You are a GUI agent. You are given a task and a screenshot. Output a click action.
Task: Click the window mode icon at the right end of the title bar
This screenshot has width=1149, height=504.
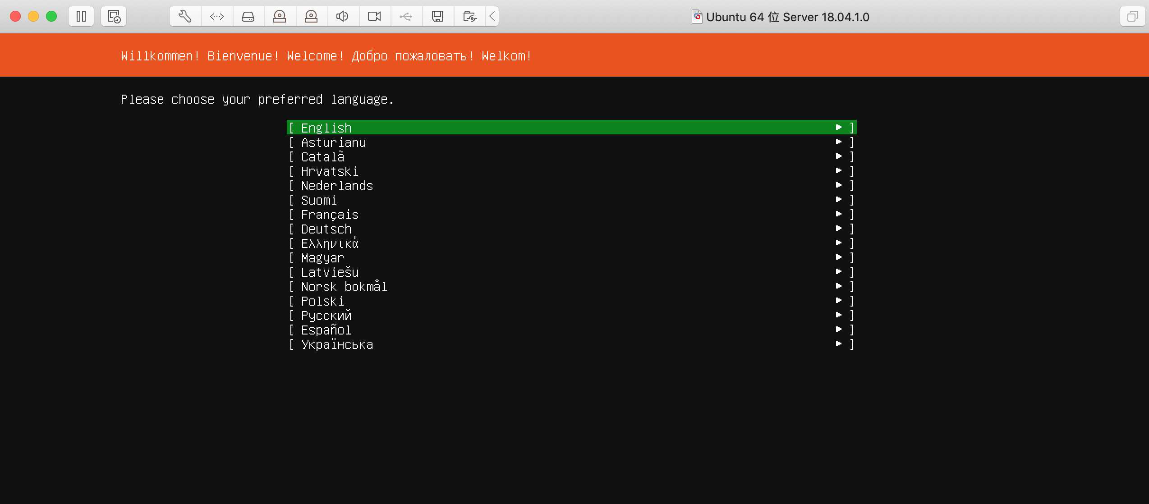pos(1132,17)
